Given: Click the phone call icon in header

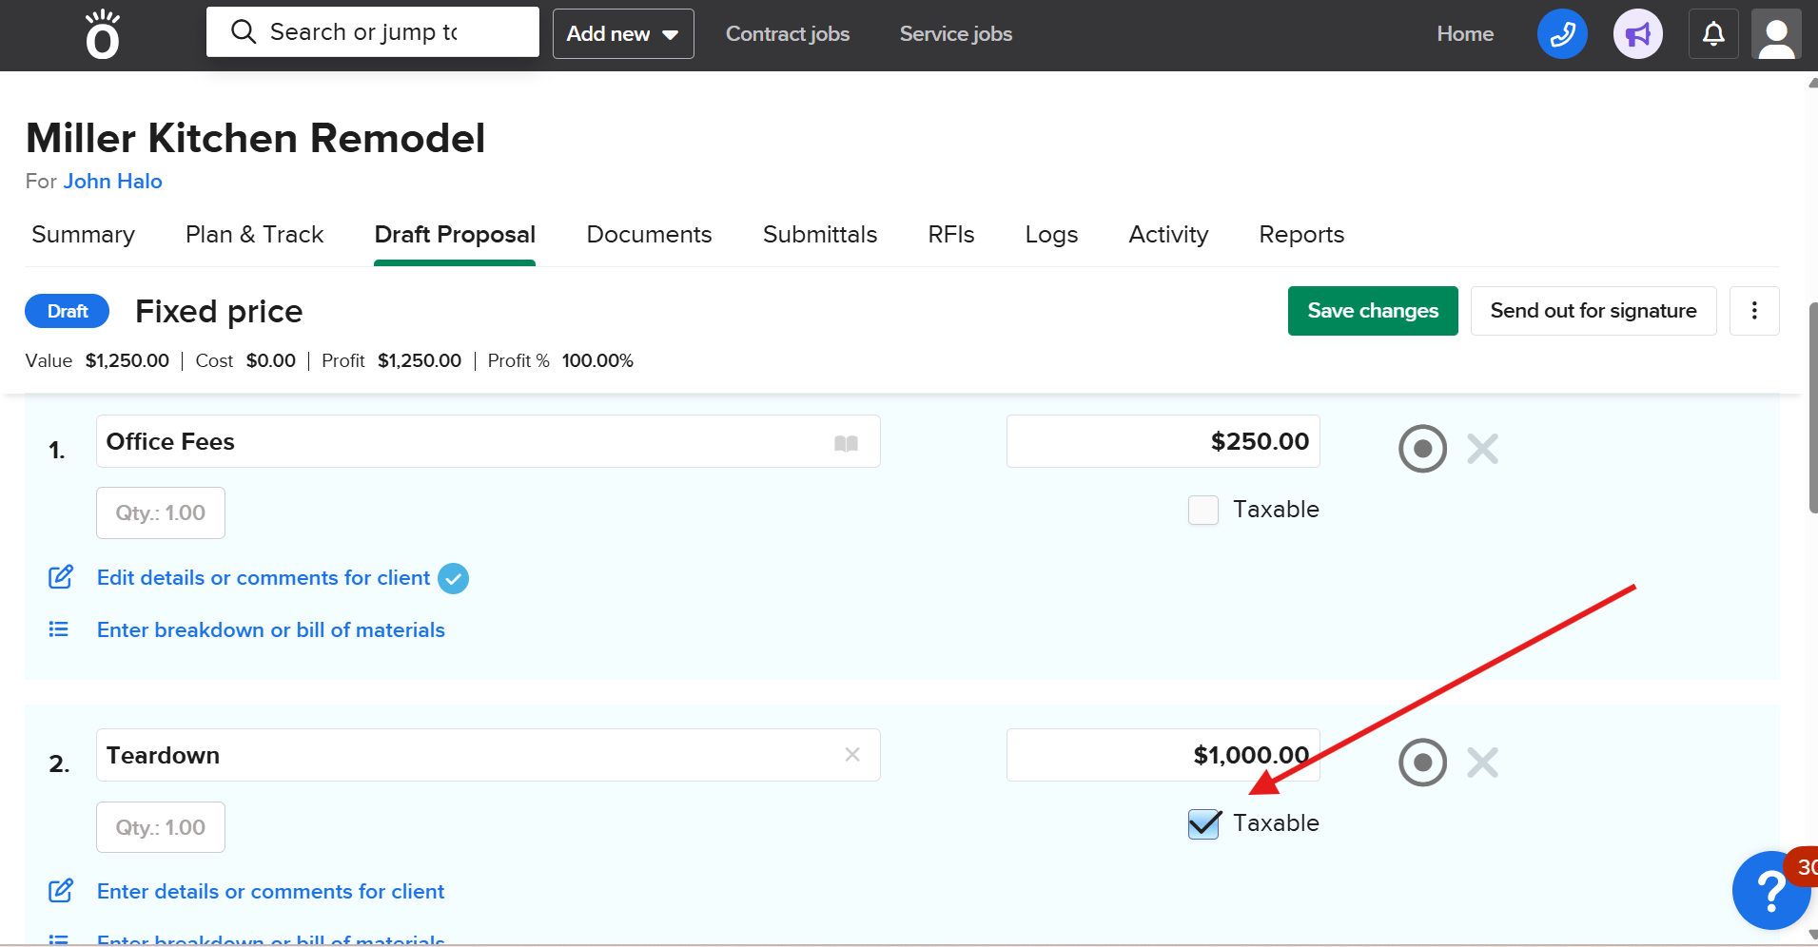Looking at the screenshot, I should 1561,34.
